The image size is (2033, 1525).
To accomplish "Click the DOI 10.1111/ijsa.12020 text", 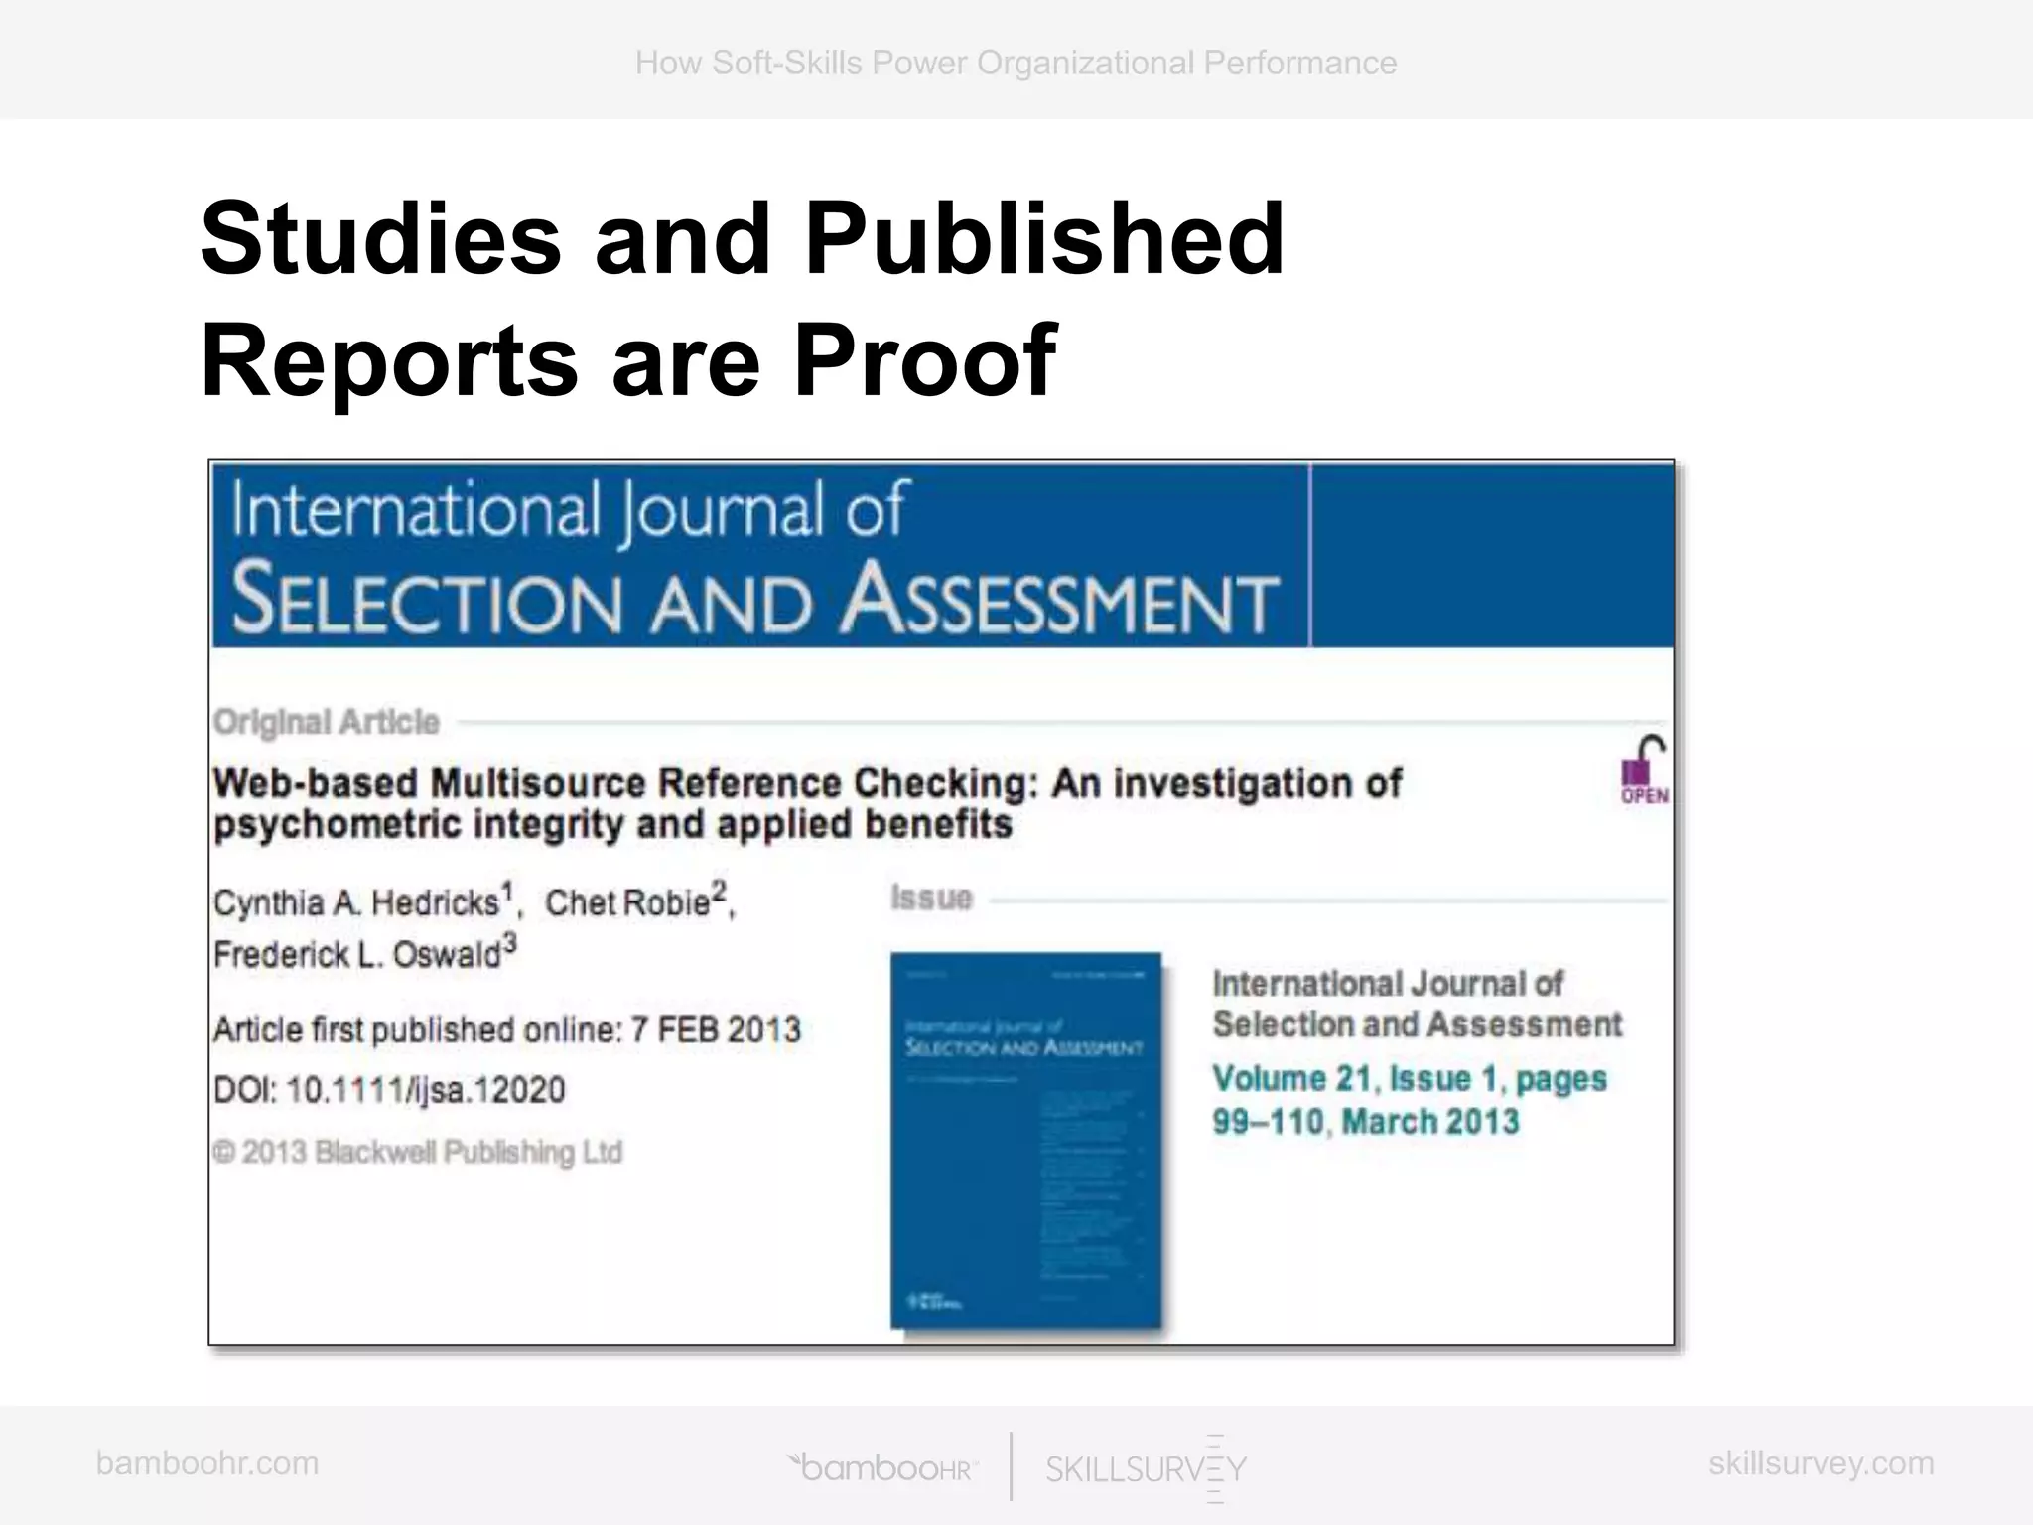I will point(389,1090).
